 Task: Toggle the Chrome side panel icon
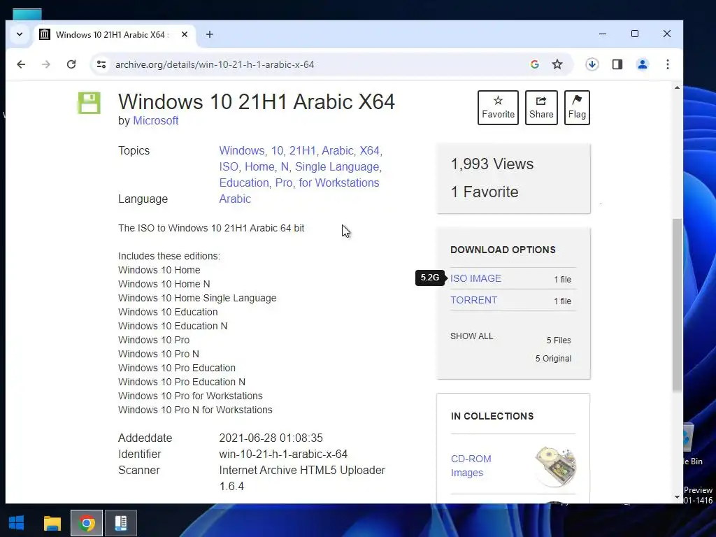(x=617, y=64)
